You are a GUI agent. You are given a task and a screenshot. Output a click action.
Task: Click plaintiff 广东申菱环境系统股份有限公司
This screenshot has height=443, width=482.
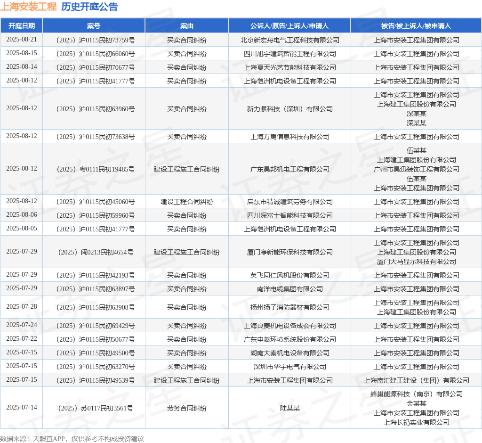point(289,339)
